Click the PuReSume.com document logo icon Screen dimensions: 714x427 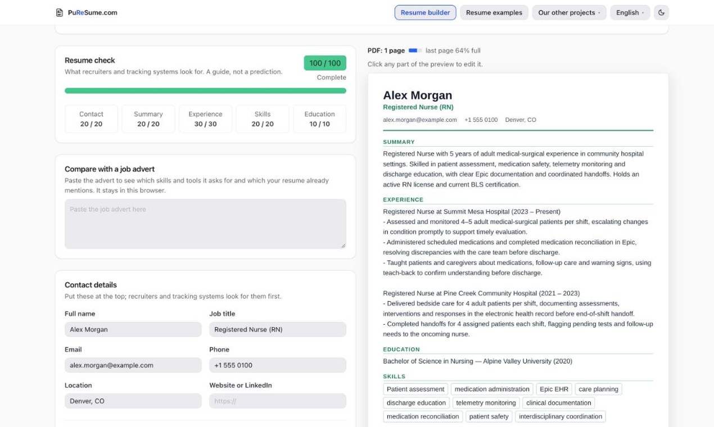click(x=60, y=12)
